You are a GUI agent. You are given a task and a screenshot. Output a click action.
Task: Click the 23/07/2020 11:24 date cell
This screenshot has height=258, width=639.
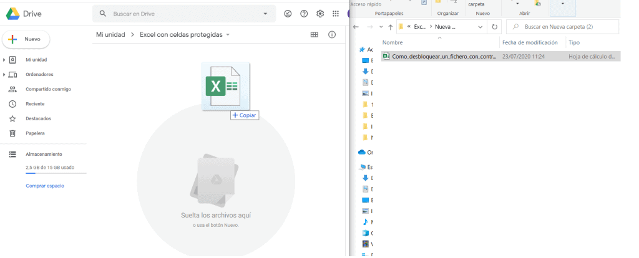tap(524, 57)
